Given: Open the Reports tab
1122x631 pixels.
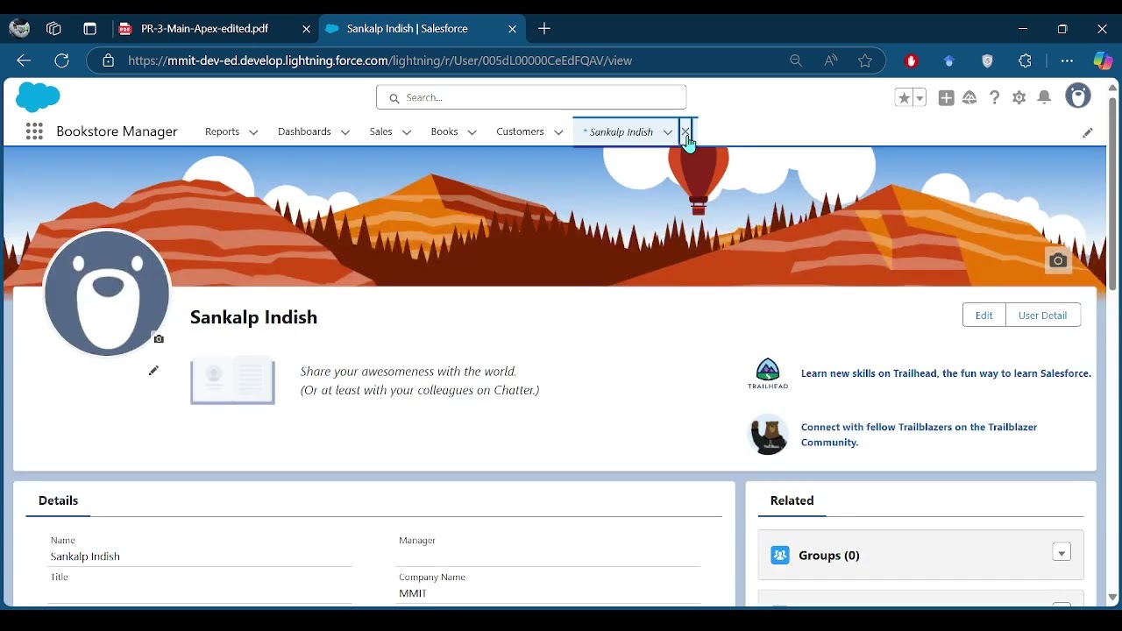Looking at the screenshot, I should (x=222, y=131).
